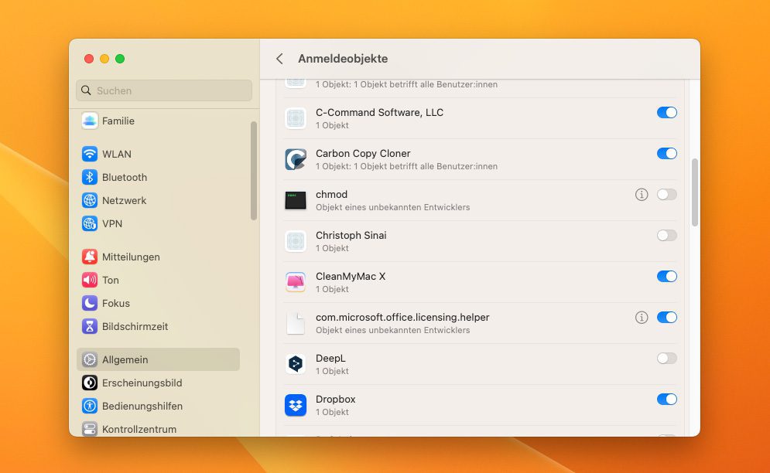
Task: Click the Carbon Copy Cloner name
Action: (363, 154)
